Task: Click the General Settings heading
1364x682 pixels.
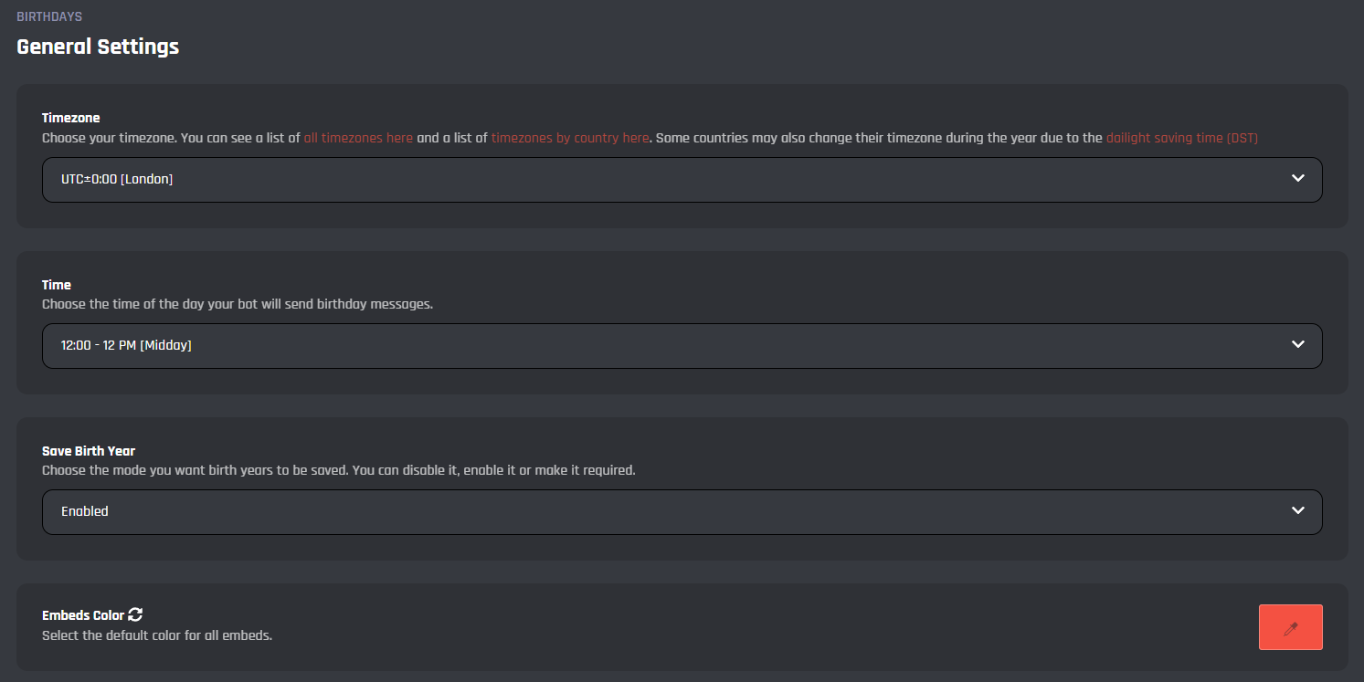Action: (98, 47)
